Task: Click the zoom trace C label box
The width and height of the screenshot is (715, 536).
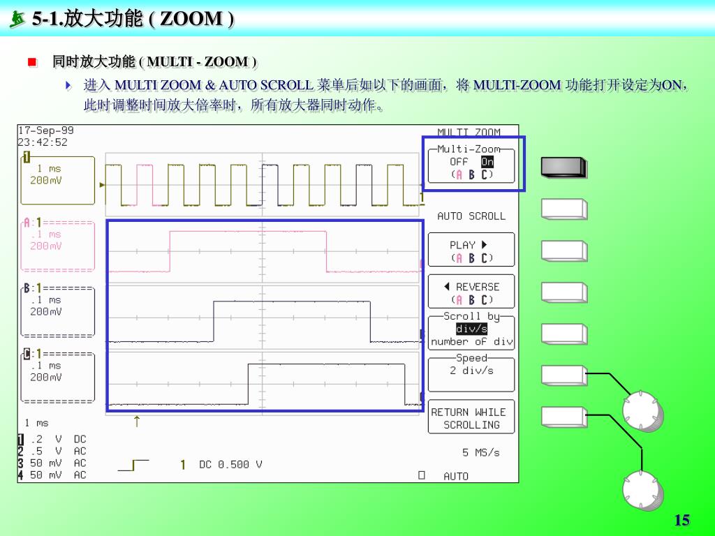Action: pos(57,376)
